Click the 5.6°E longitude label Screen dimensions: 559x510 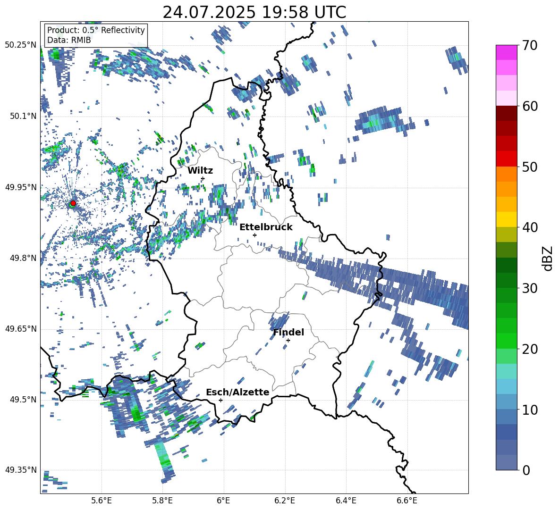point(102,501)
